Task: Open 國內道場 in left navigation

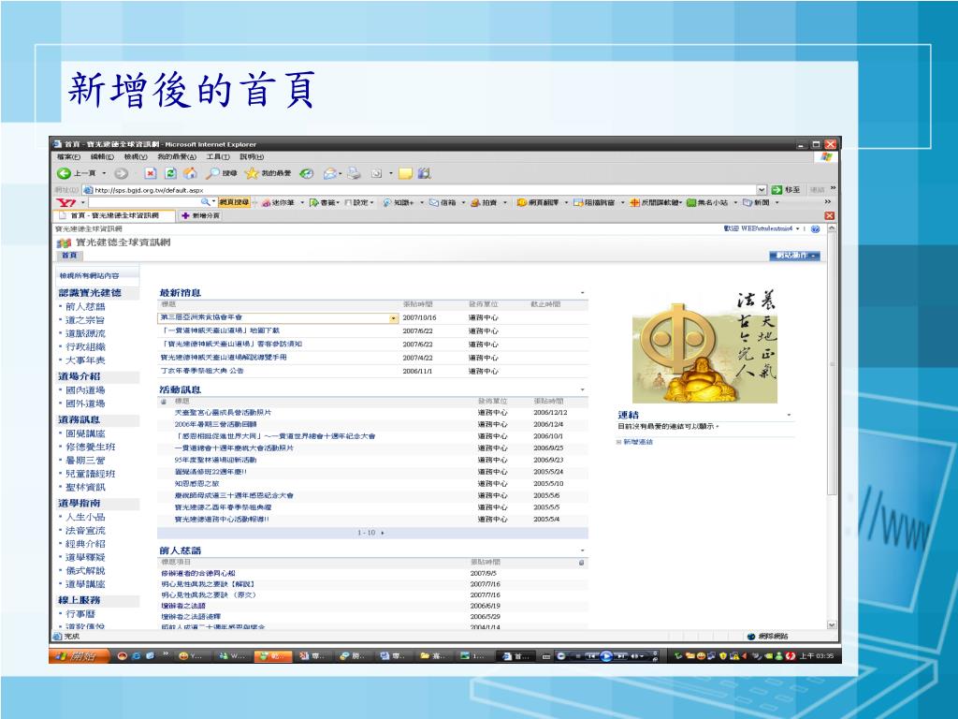Action: [x=85, y=390]
